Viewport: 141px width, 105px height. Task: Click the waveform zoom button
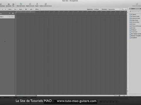(x=120, y=96)
